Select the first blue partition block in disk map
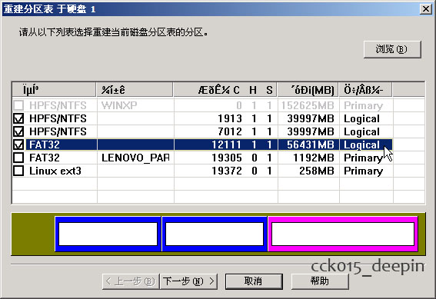The width and height of the screenshot is (436, 299). click(108, 234)
